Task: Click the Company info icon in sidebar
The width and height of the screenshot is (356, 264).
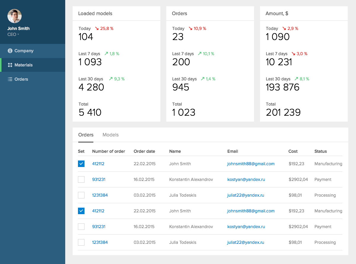Action: point(10,51)
